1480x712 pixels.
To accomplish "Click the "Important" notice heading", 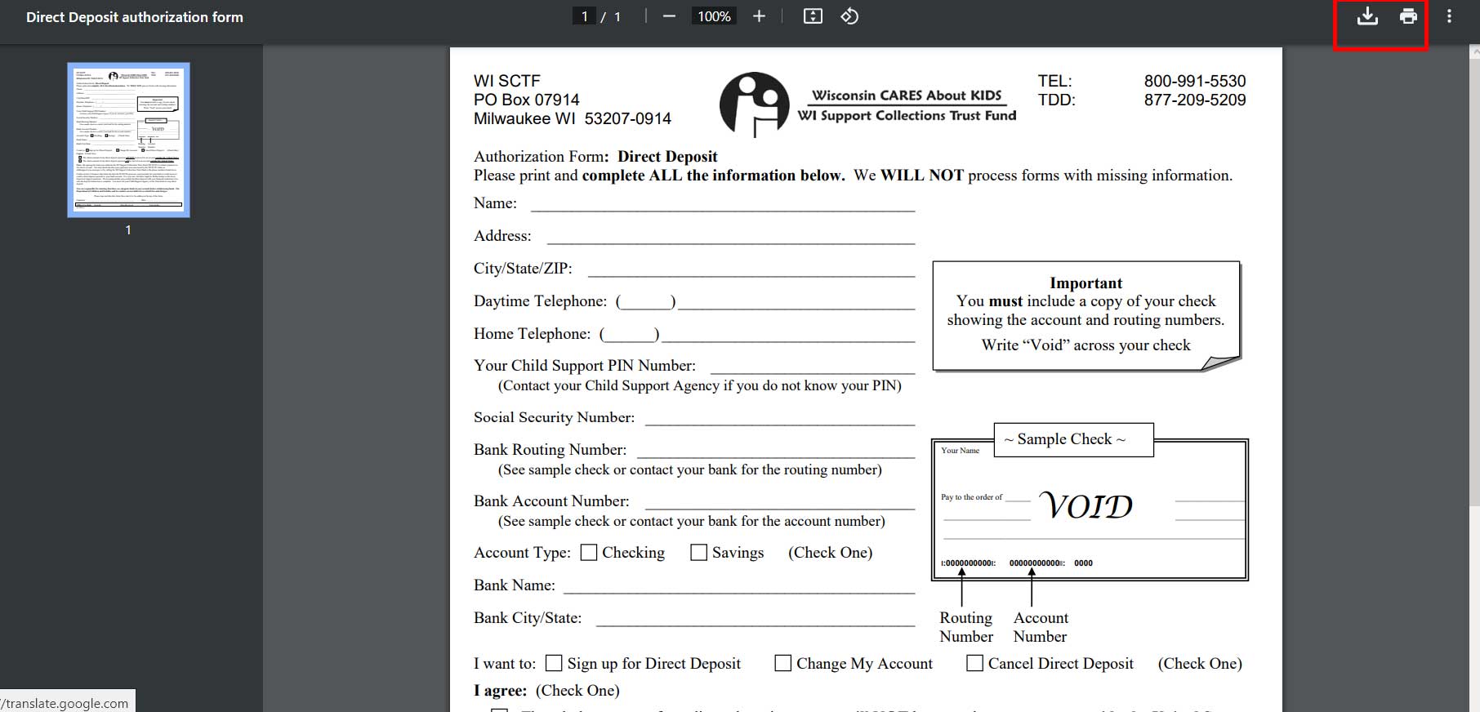I will (x=1085, y=283).
